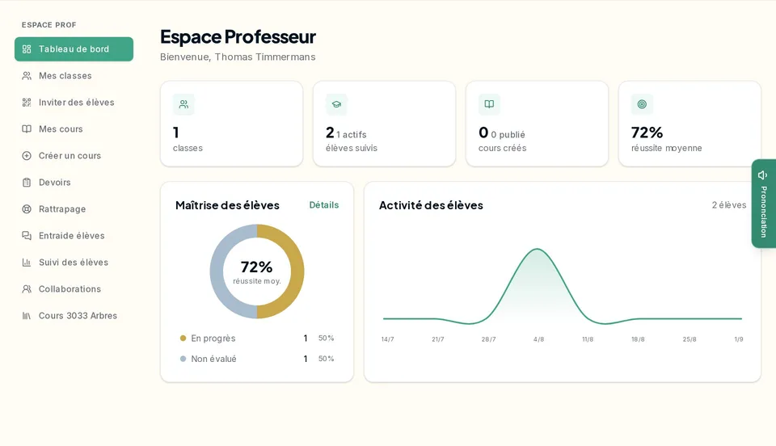Click the Collaborations users icon
Viewport: 776px width, 446px height.
[x=27, y=289]
